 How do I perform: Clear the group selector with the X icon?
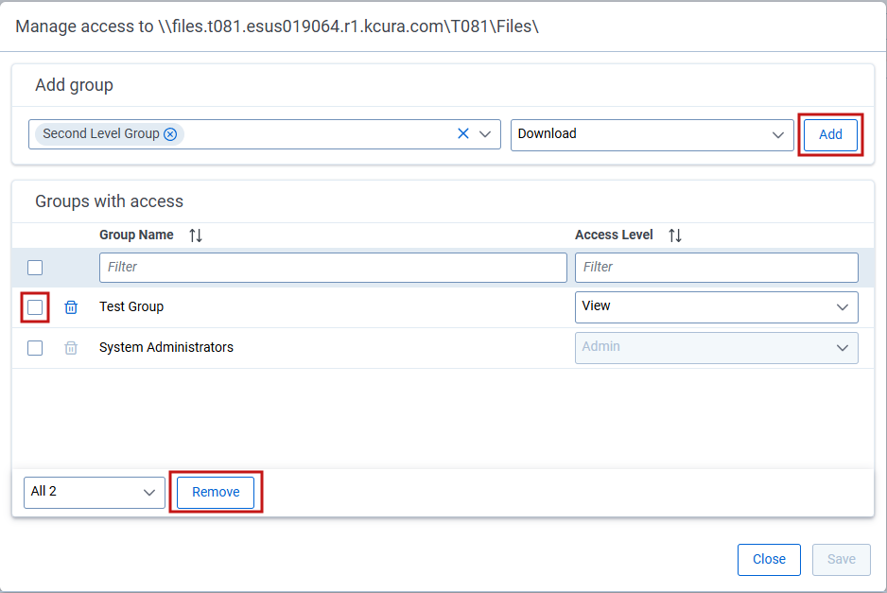tap(462, 133)
